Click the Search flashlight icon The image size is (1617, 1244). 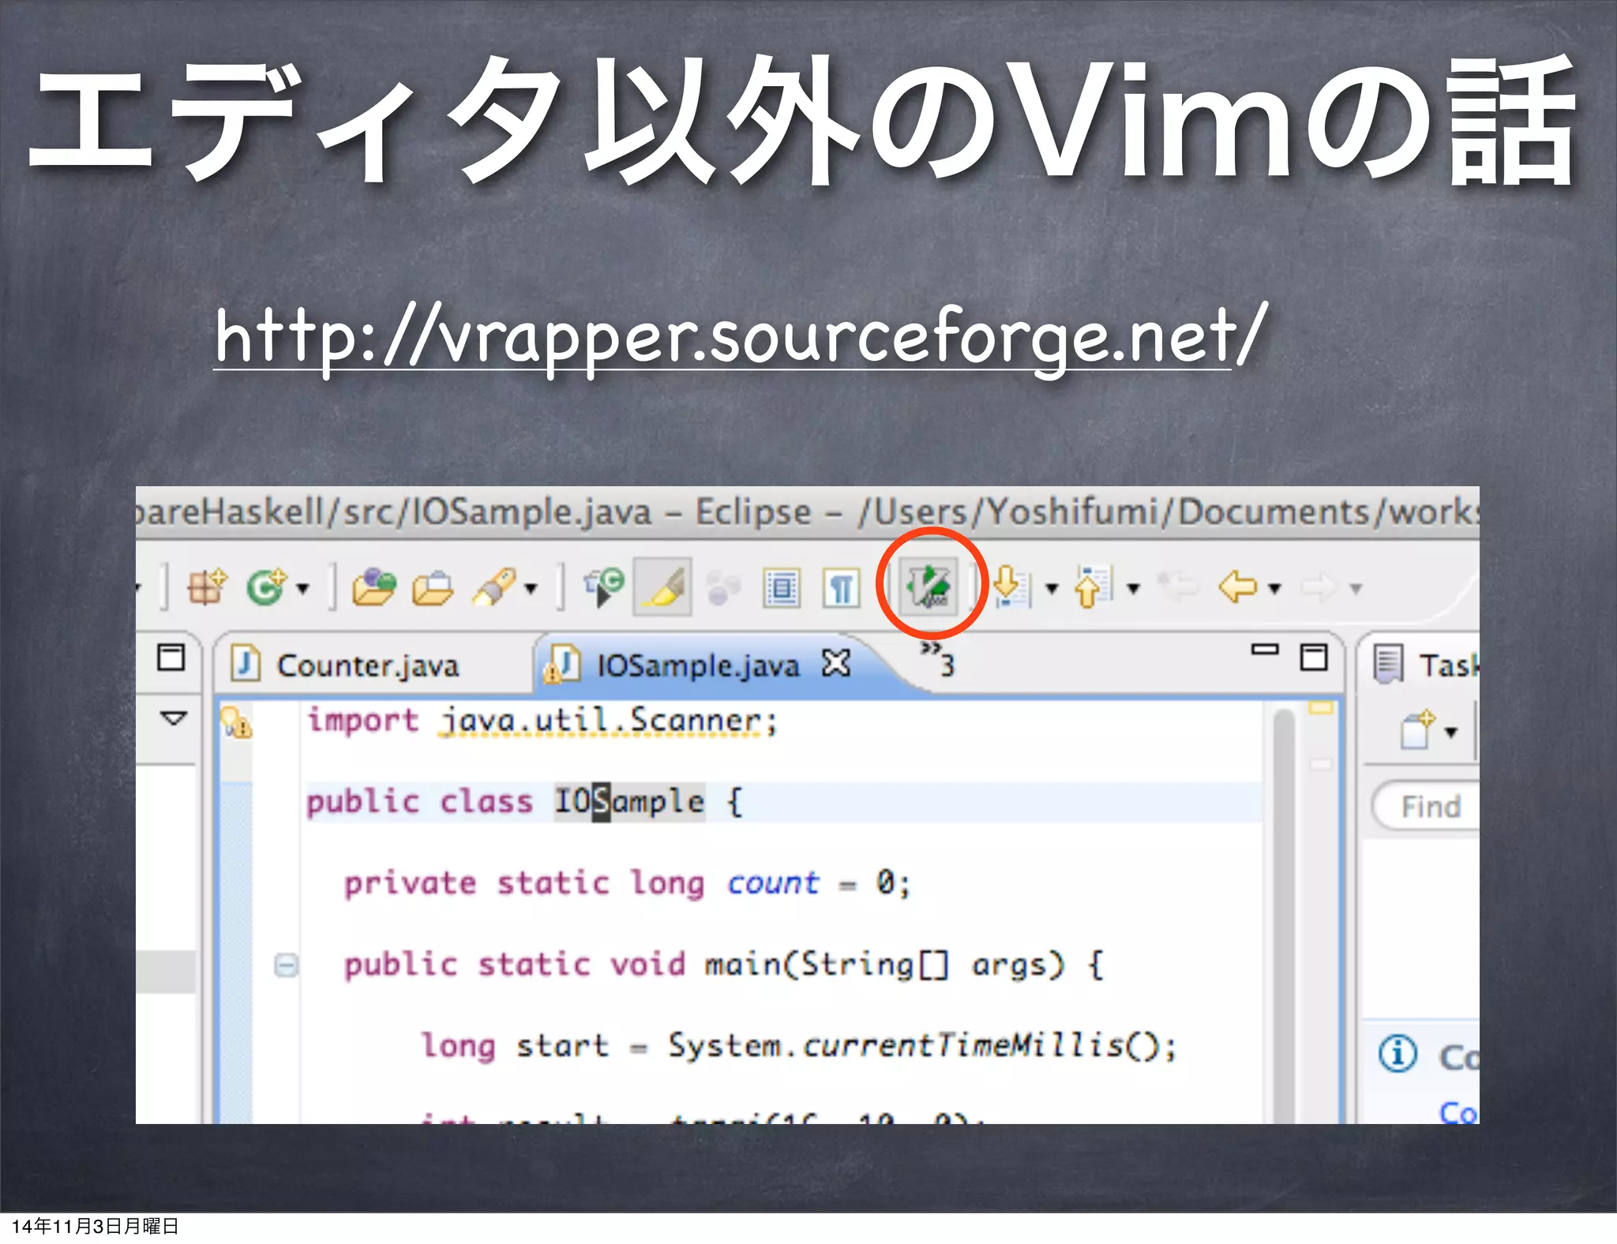click(x=494, y=587)
